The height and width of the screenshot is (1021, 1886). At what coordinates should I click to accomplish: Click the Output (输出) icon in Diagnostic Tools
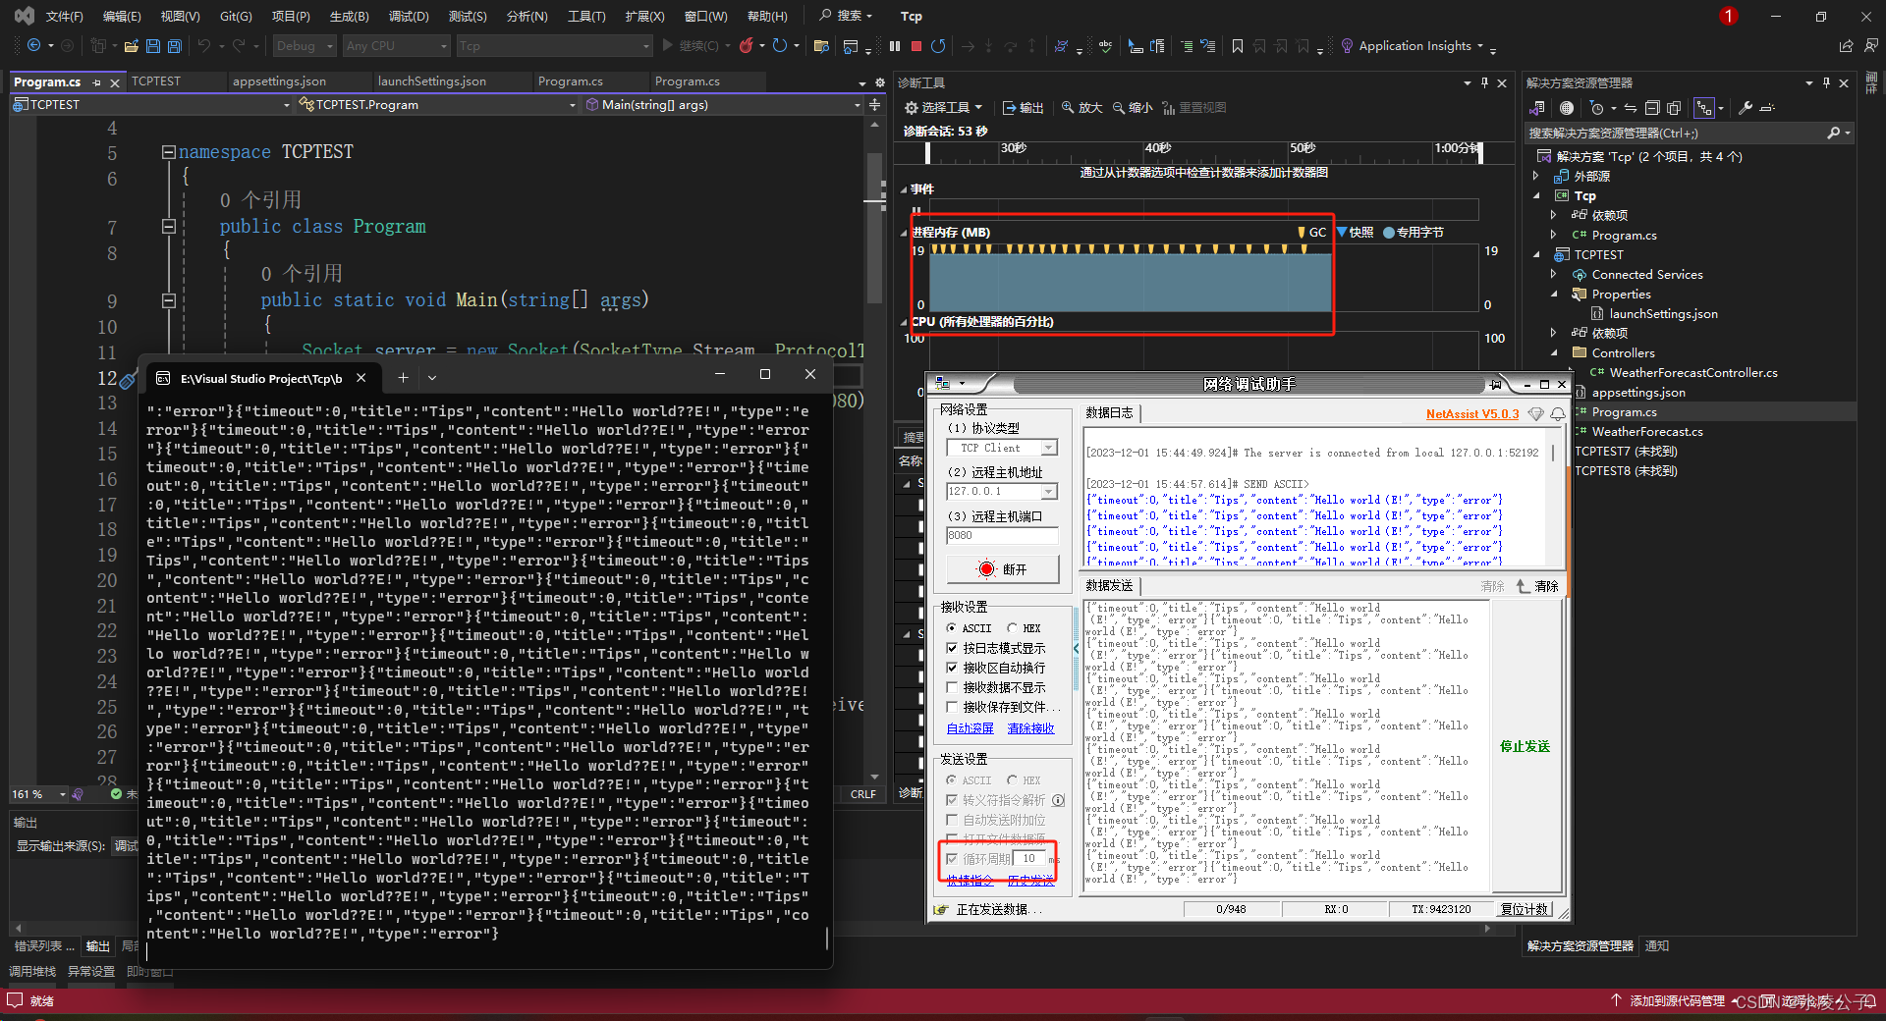pos(1023,108)
